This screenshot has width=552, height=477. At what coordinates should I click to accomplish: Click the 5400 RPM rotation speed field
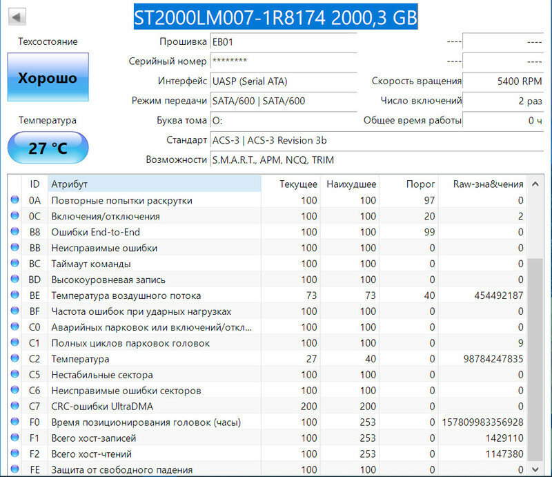click(503, 81)
